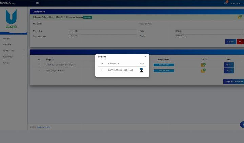This screenshot has height=143, width=244.
Task: Click the KAYDET button
Action: [230, 42]
